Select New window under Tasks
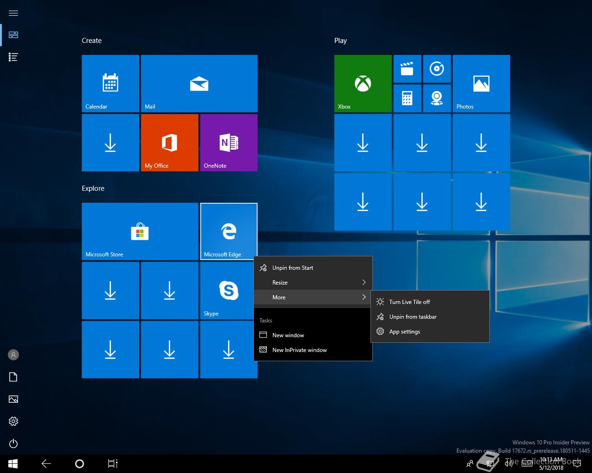 point(313,335)
